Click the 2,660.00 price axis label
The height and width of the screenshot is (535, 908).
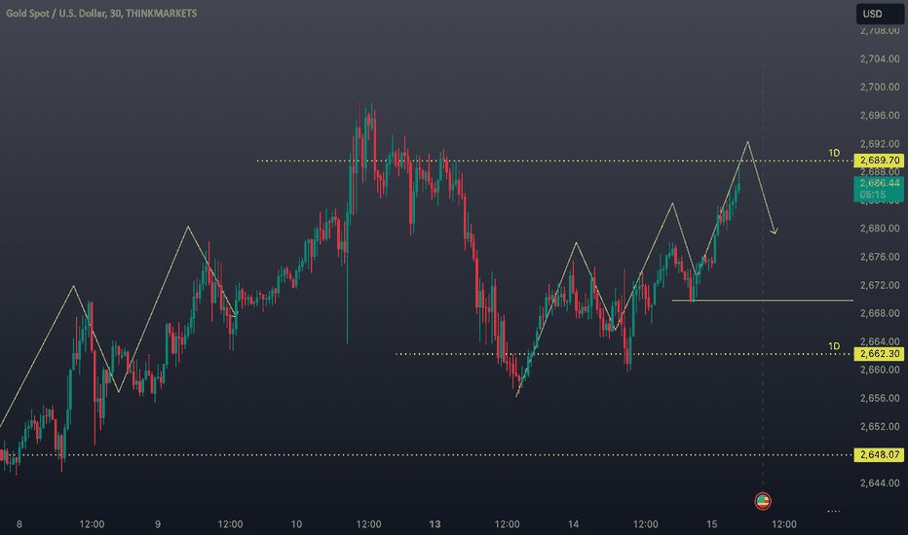(880, 370)
